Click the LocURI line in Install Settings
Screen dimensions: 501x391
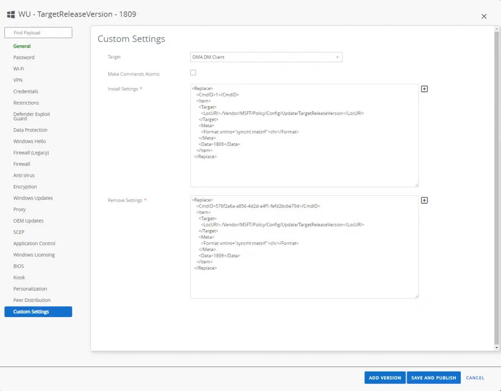(282, 113)
